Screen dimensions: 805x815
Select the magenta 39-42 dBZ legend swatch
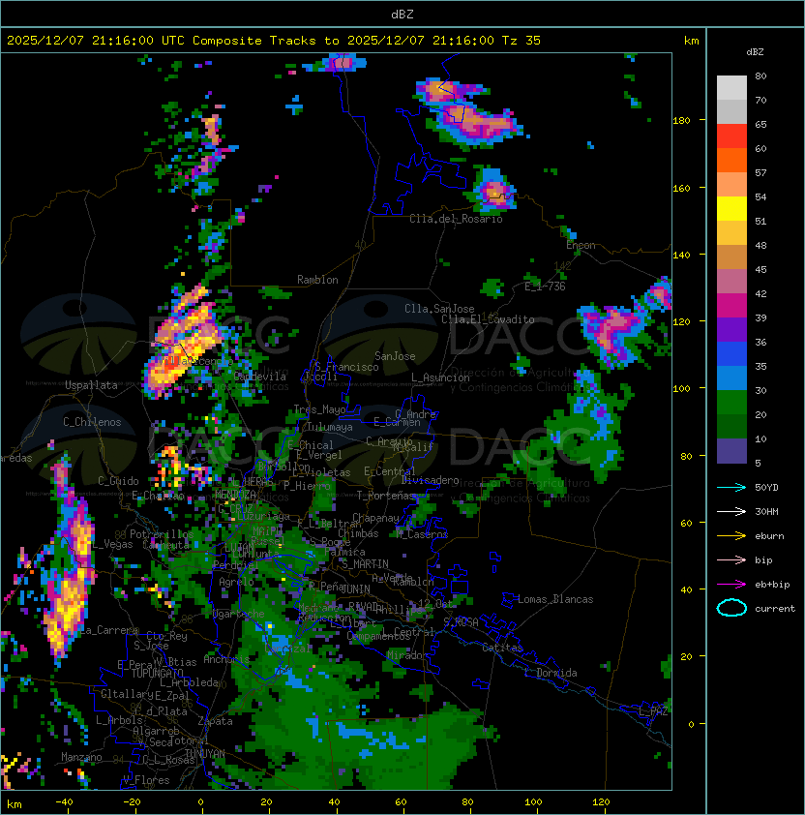[x=731, y=306]
